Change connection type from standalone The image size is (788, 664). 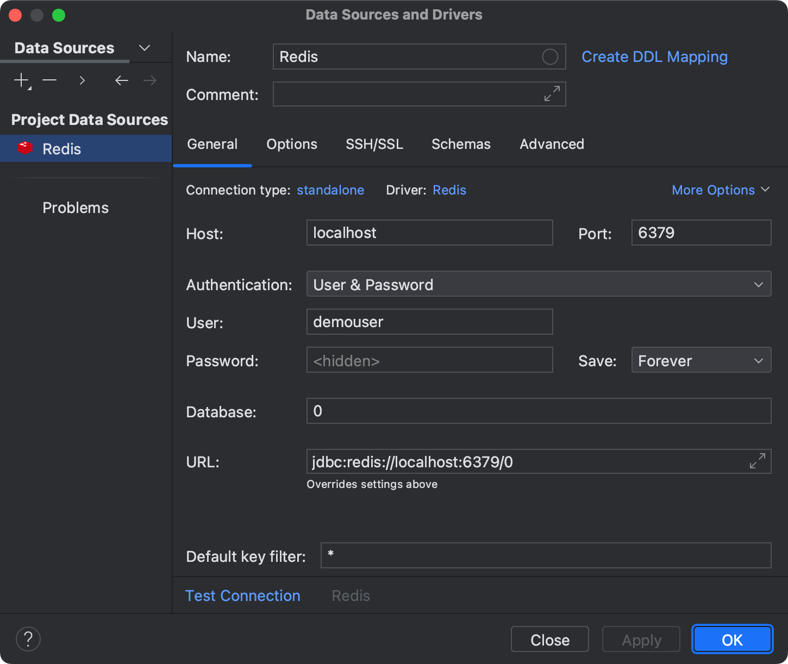(330, 190)
